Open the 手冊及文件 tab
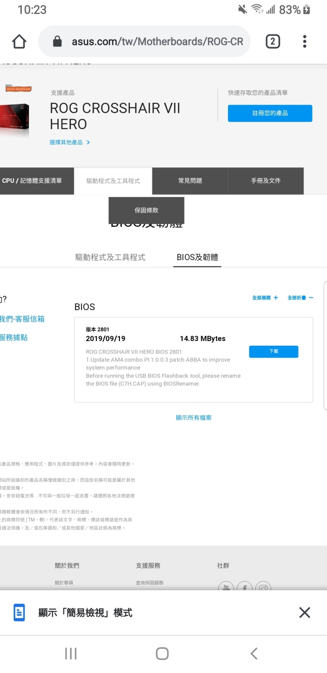The height and width of the screenshot is (673, 327). pyautogui.click(x=266, y=181)
